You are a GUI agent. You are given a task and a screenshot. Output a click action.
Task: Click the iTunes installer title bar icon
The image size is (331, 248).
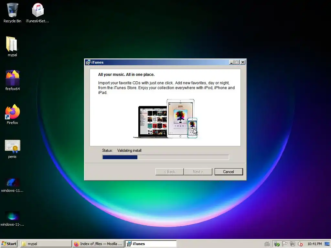coord(88,62)
